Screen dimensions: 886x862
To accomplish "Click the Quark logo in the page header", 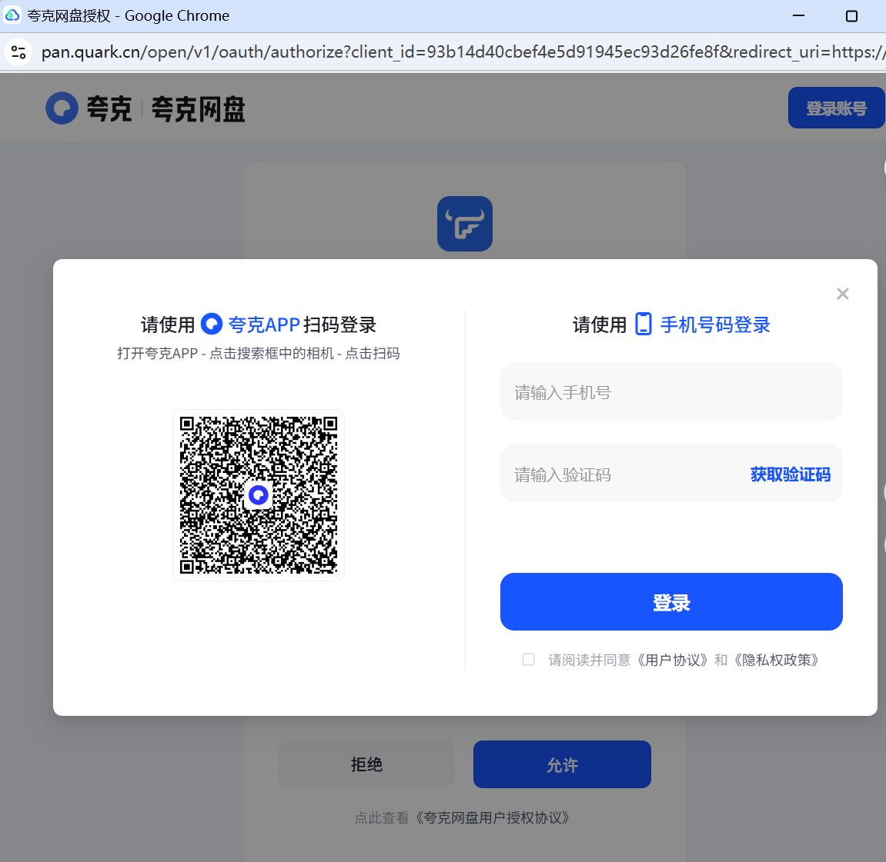I will [x=62, y=108].
